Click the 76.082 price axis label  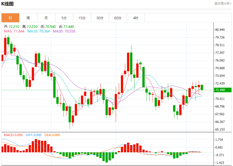click(x=220, y=60)
